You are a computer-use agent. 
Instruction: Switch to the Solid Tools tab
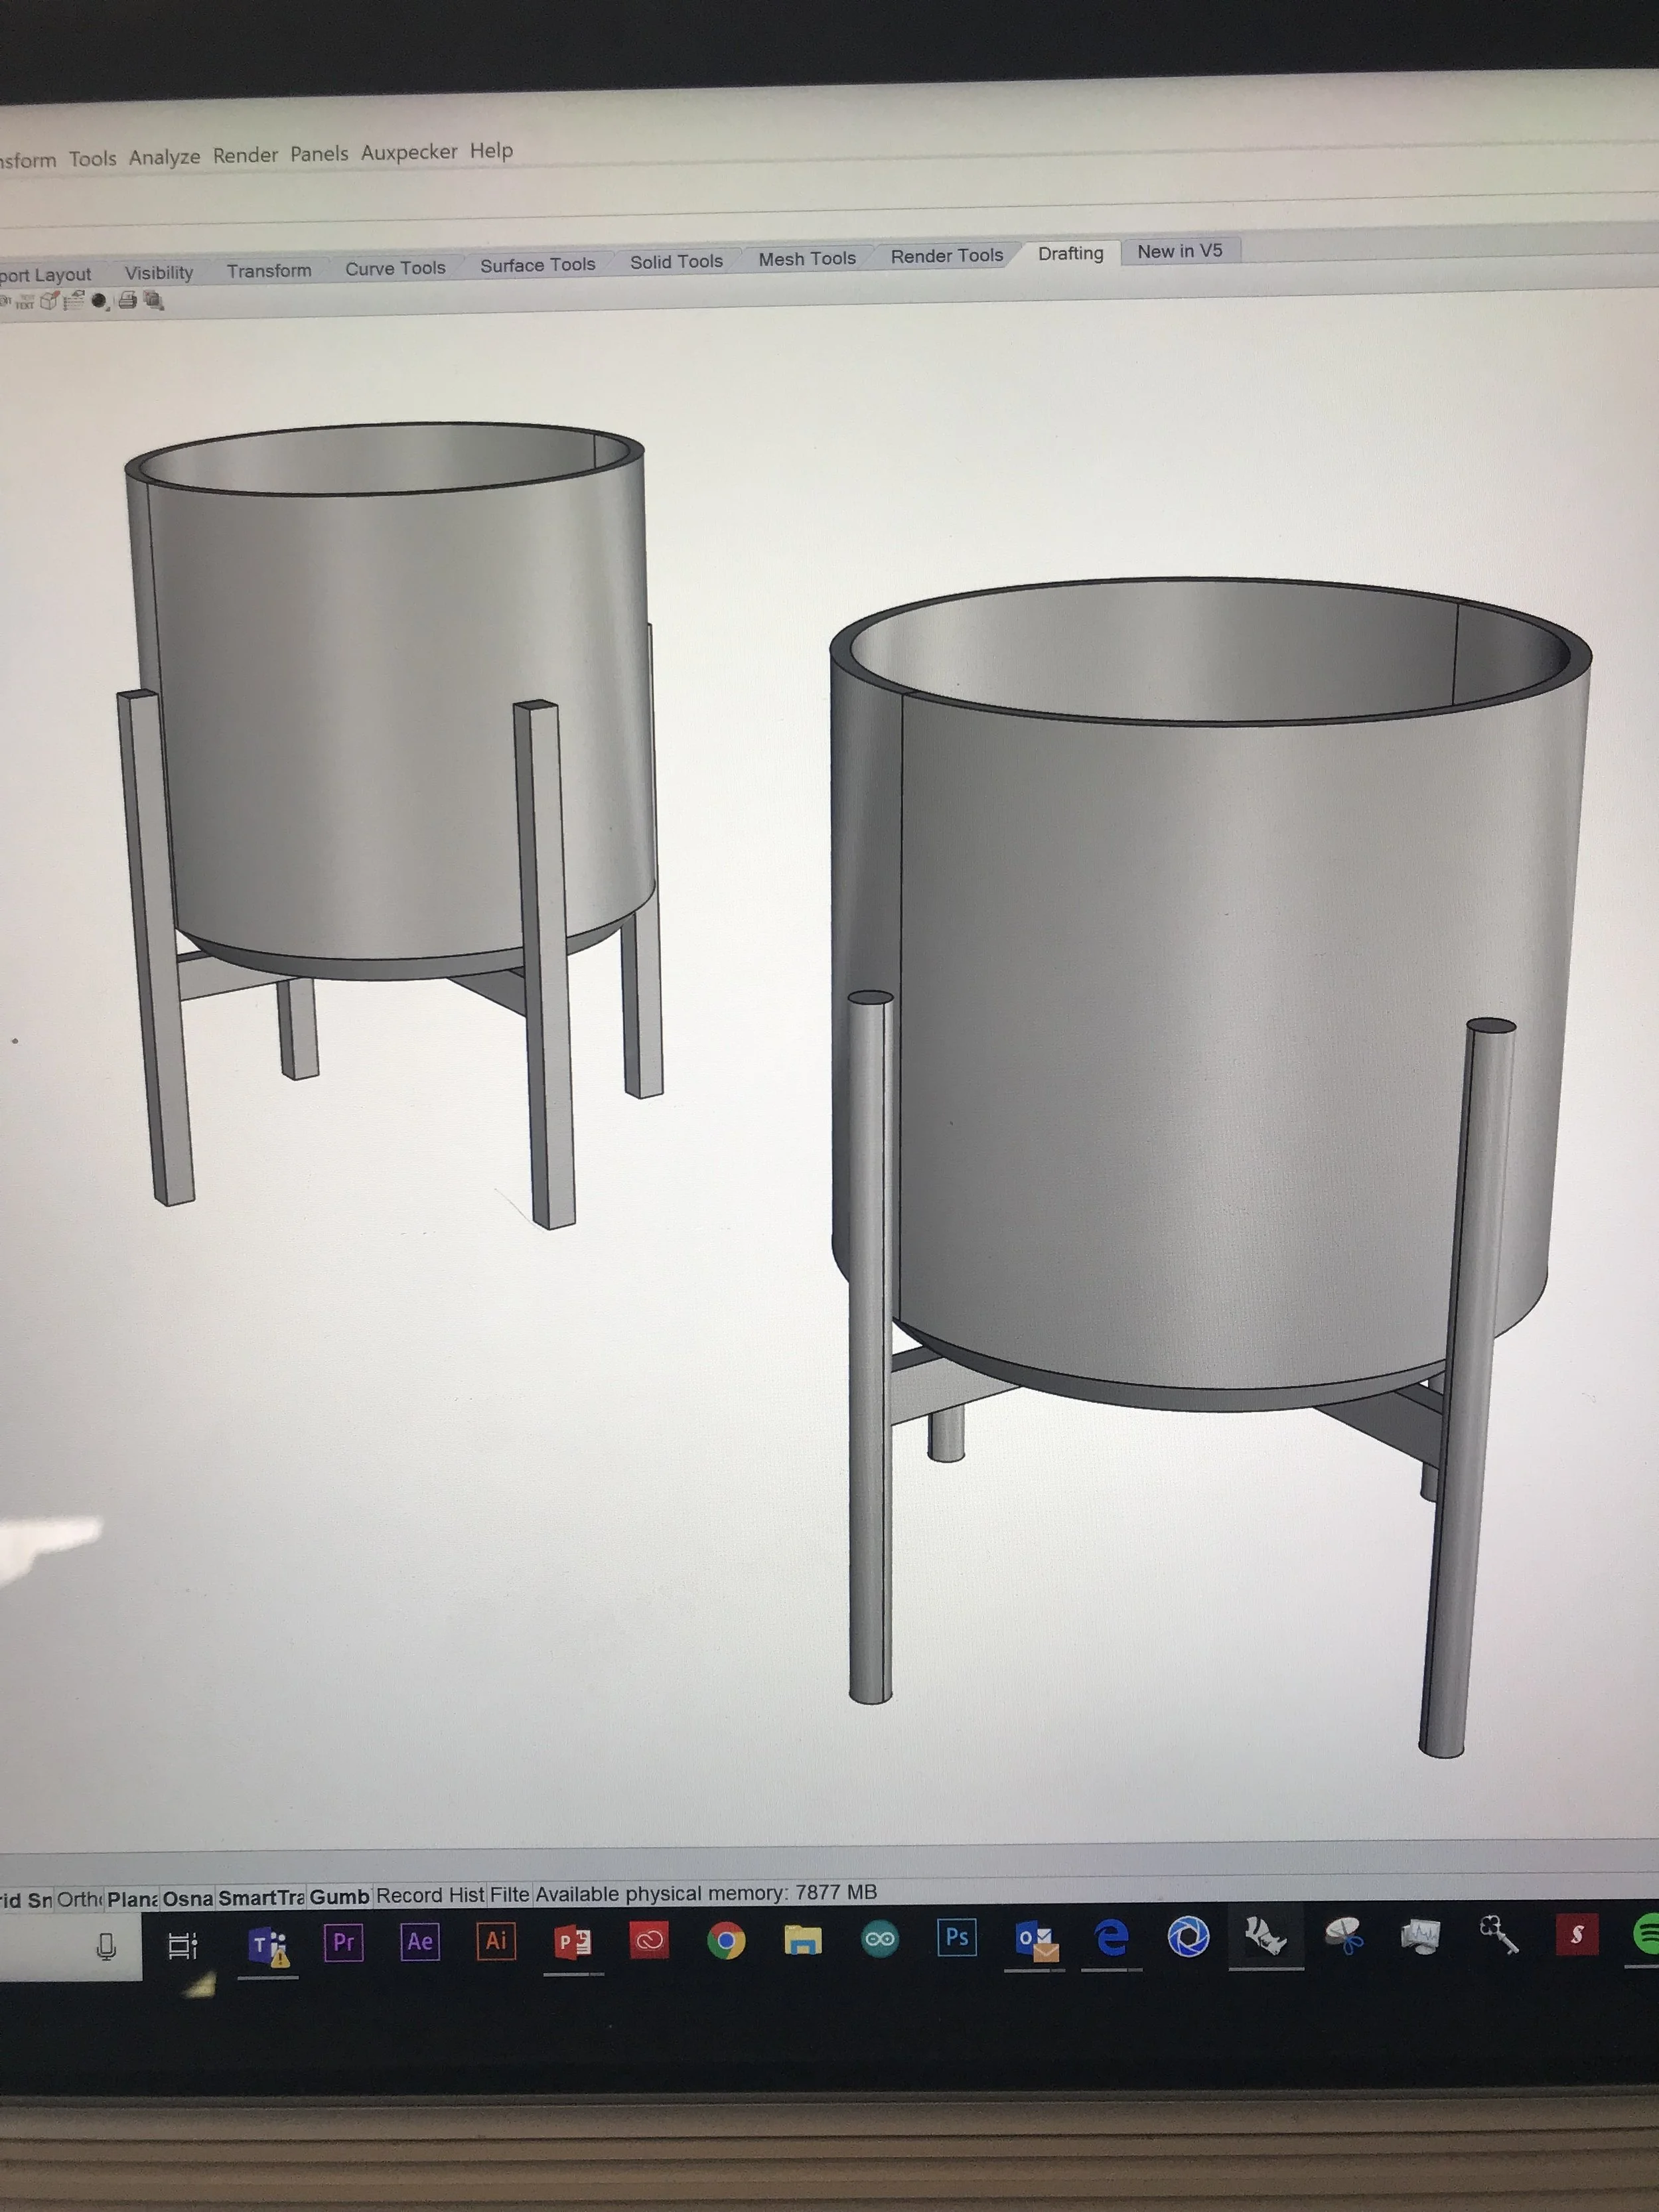pos(676,262)
